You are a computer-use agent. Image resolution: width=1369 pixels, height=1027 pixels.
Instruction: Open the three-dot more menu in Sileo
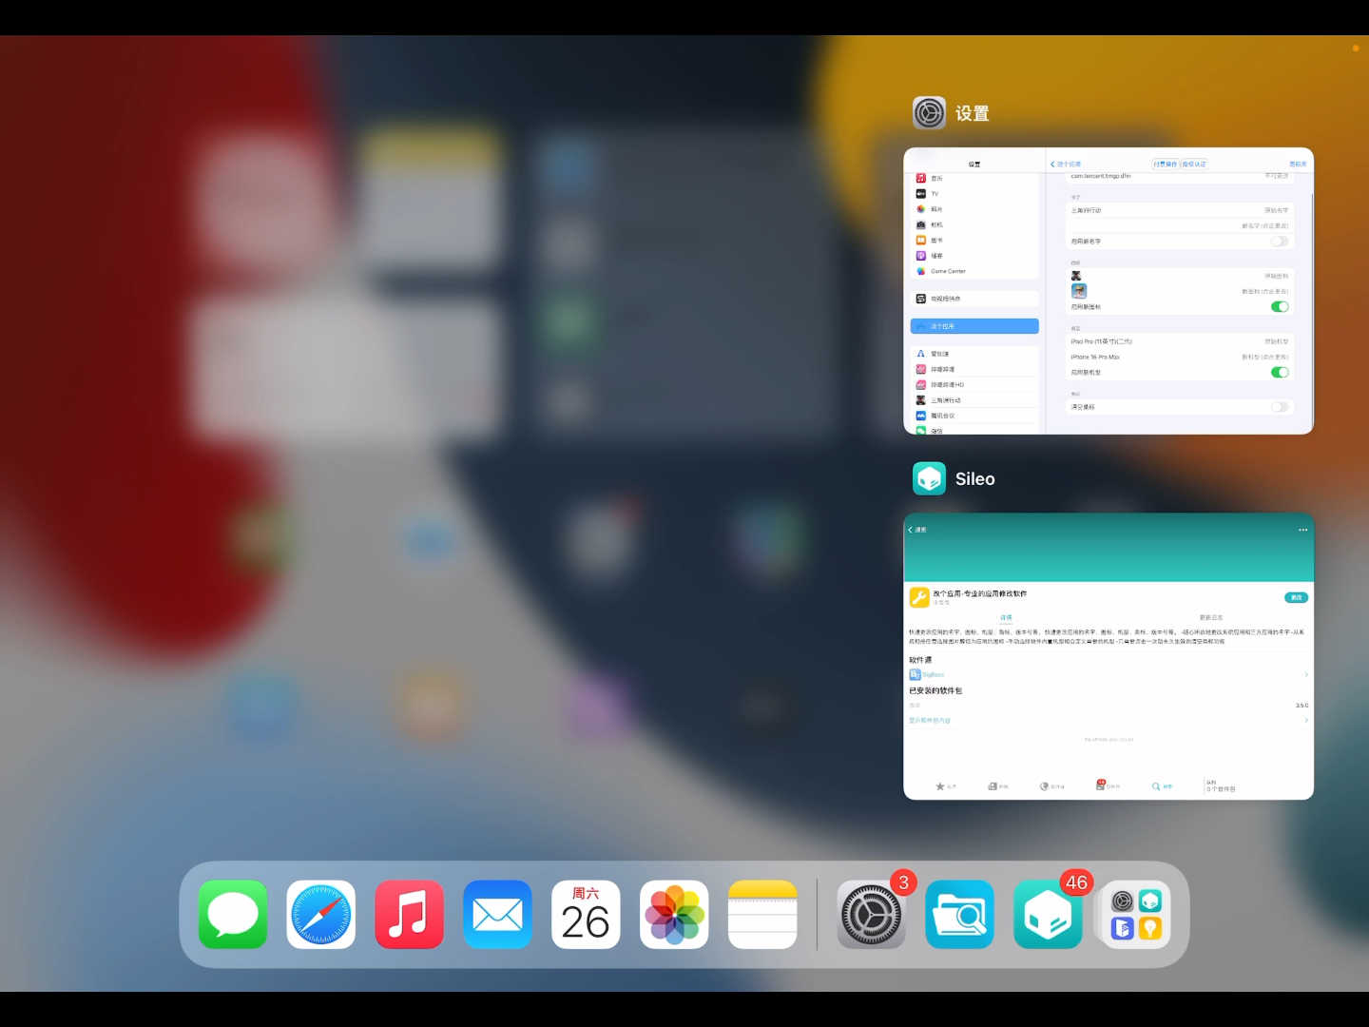1303,530
